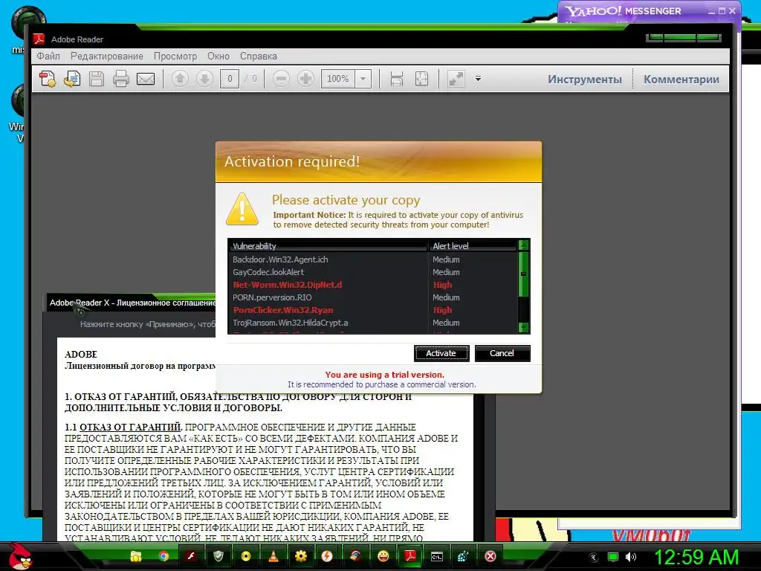
Task: Open the 100% zoom level dropdown
Action: [x=363, y=79]
